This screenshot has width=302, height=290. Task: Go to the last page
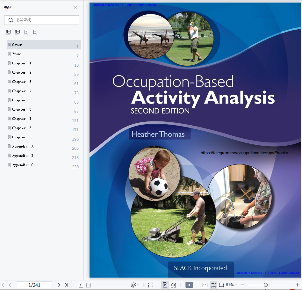click(67, 285)
